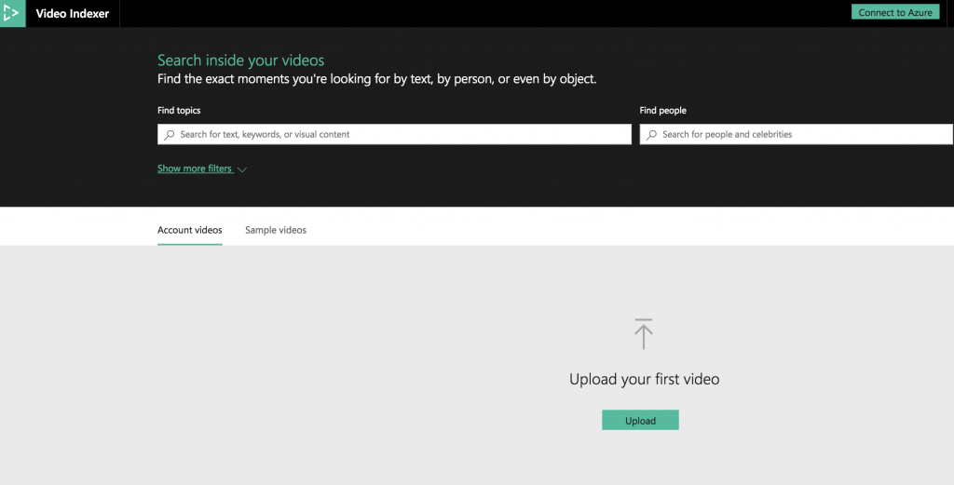
Task: Focus the Find topics search field
Action: point(394,134)
